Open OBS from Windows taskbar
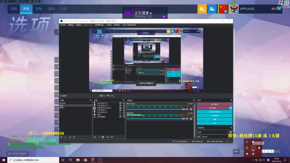The height and width of the screenshot is (163, 290). click(100, 160)
